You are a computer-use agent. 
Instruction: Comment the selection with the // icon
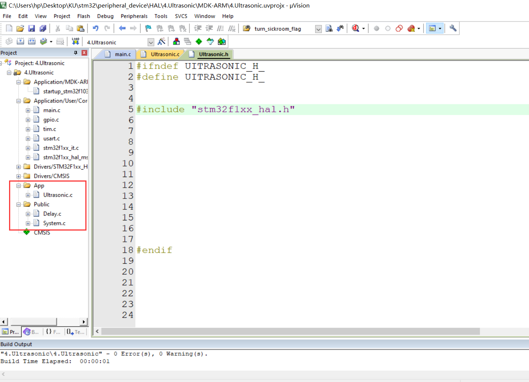(x=221, y=28)
